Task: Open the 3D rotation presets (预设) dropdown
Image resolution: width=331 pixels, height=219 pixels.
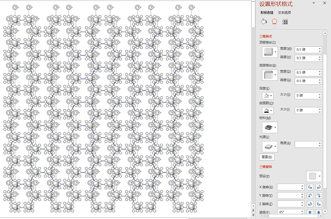Action: (314, 176)
